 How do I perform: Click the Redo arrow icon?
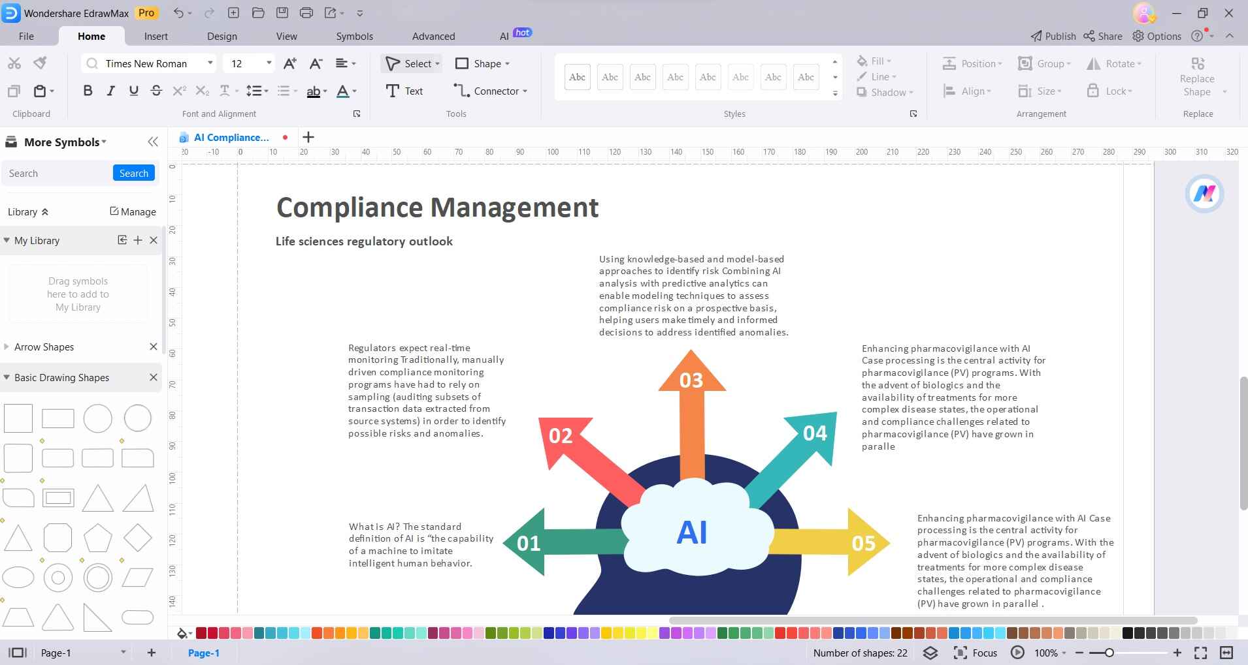coord(209,13)
